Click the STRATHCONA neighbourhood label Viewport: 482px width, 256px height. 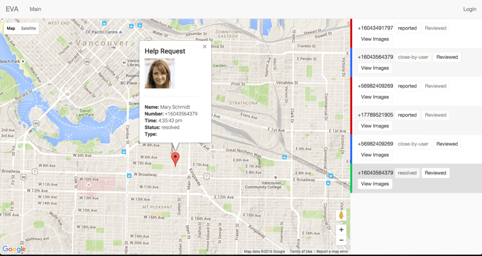pyautogui.click(x=243, y=103)
